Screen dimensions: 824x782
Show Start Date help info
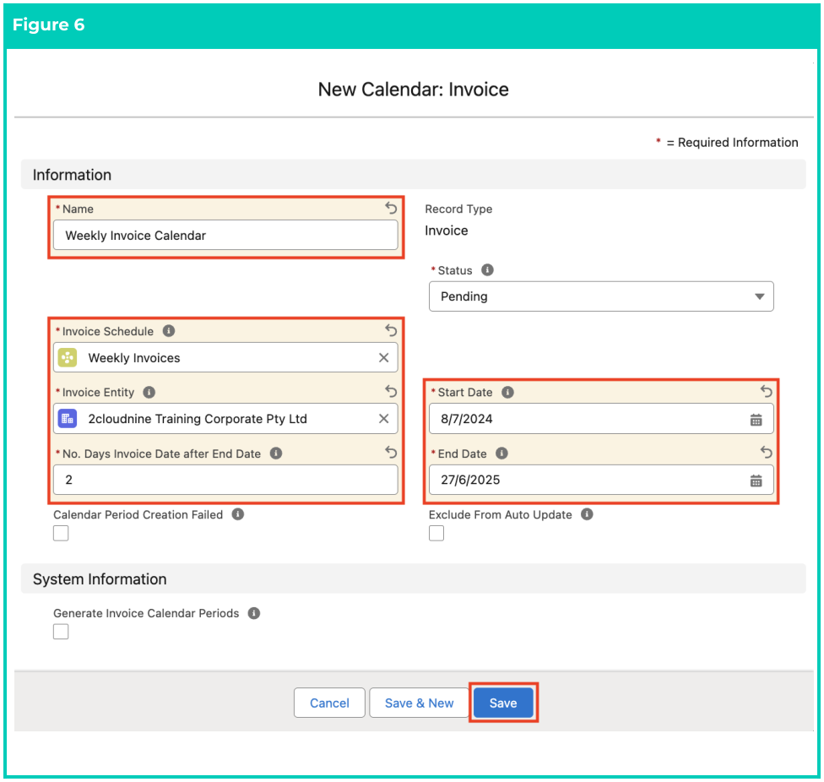(507, 392)
